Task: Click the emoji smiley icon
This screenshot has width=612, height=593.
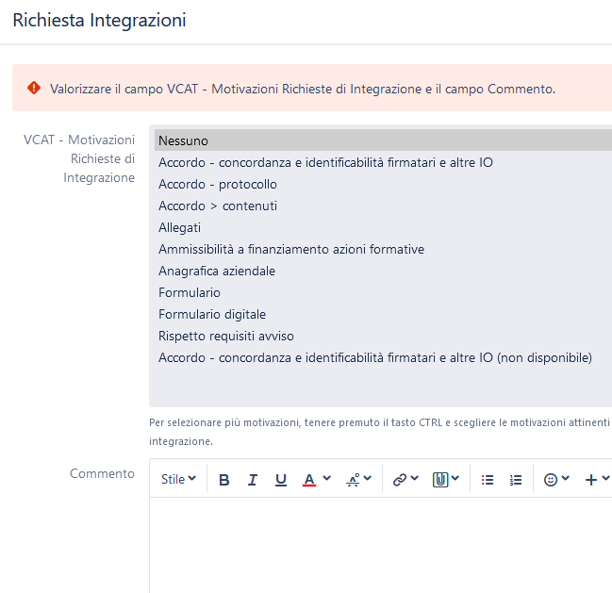Action: tap(551, 480)
